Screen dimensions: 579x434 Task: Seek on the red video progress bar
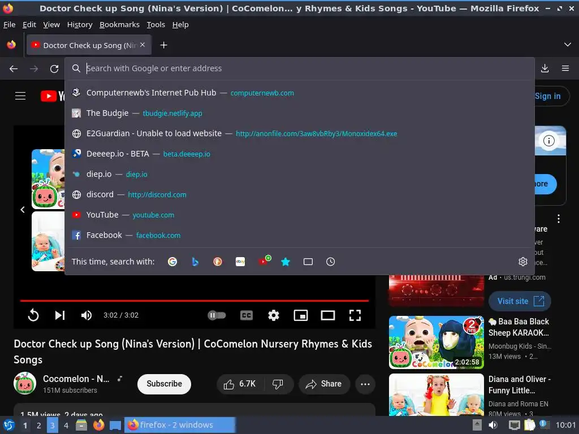tap(195, 301)
